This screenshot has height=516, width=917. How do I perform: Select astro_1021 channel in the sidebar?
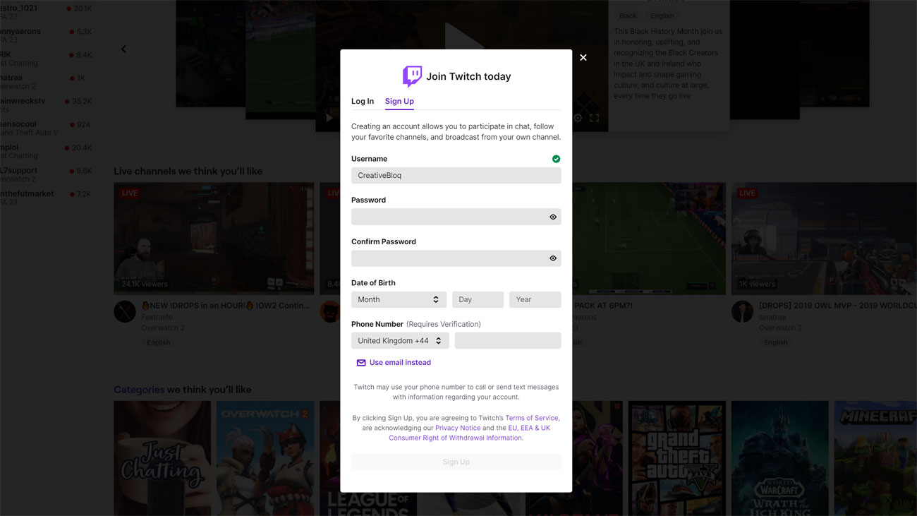pyautogui.click(x=46, y=12)
